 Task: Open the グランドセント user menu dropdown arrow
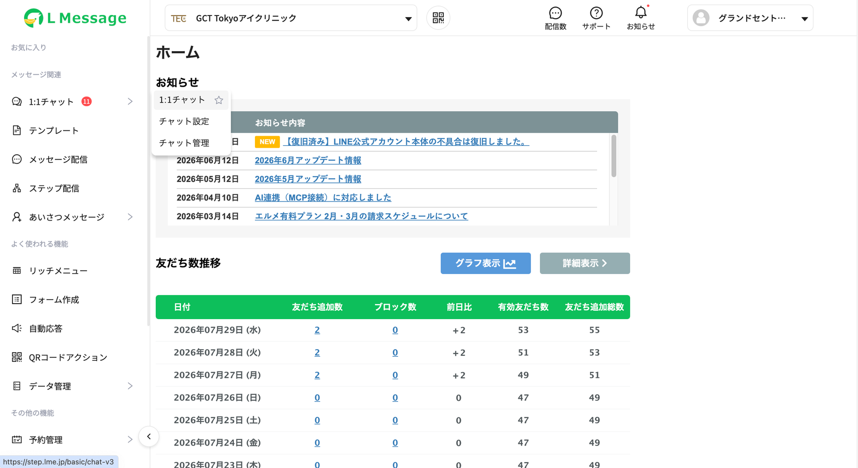click(804, 19)
